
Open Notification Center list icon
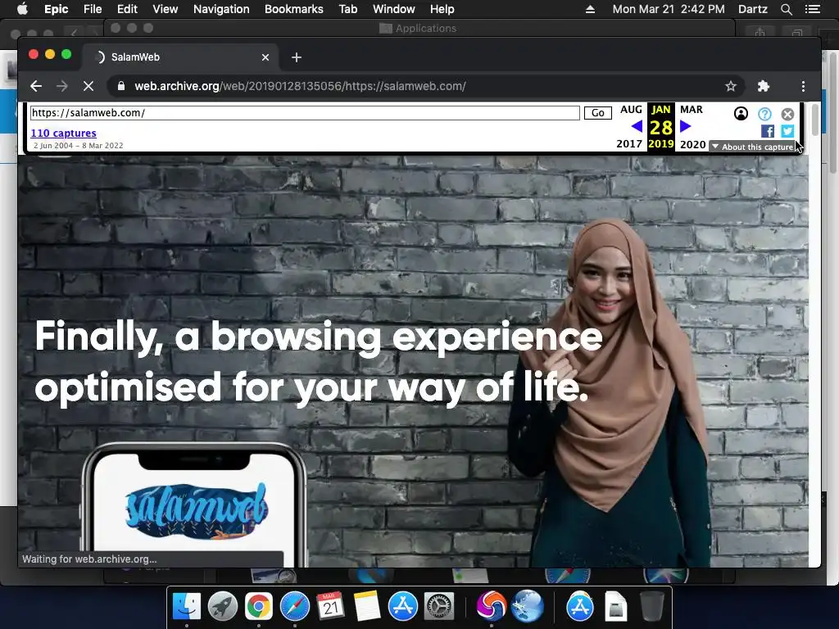coord(813,9)
